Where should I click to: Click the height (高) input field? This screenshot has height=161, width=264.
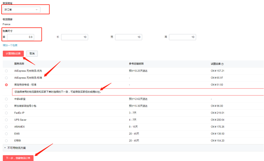[x=183, y=37]
